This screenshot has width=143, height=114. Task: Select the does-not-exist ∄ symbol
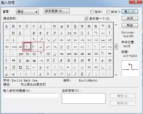(75, 60)
